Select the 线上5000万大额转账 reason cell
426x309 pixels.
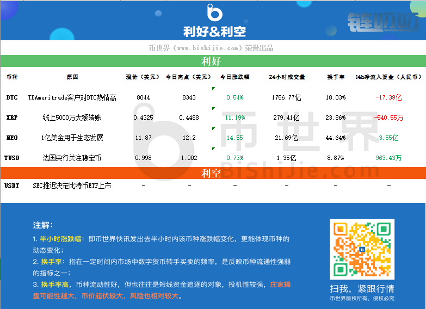tap(72, 118)
